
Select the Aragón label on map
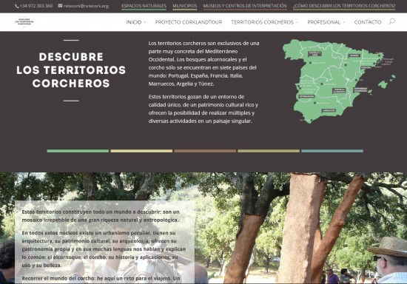pos(354,55)
